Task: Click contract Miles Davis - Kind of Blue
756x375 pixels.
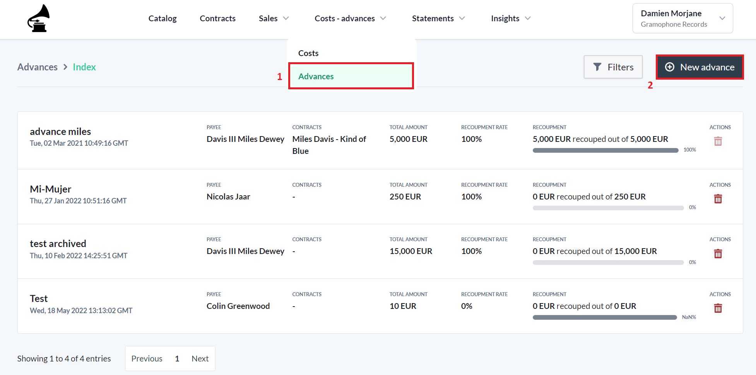Action: click(x=329, y=145)
